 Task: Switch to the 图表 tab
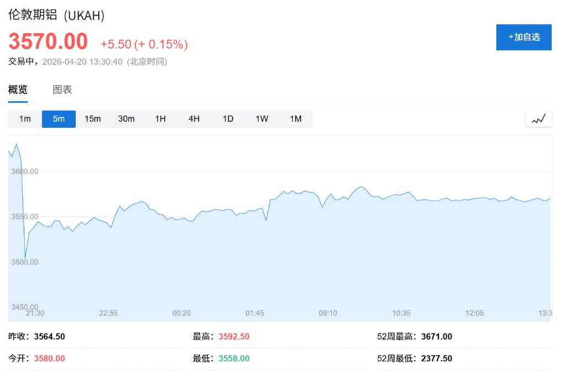[x=62, y=90]
